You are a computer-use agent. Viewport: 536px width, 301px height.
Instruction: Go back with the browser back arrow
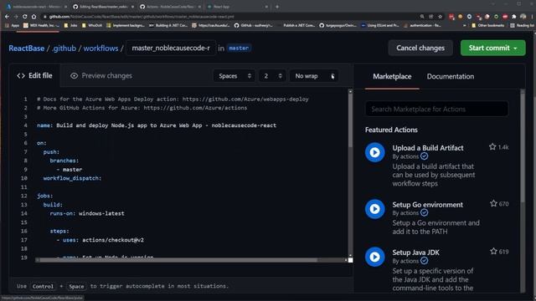click(x=7, y=17)
